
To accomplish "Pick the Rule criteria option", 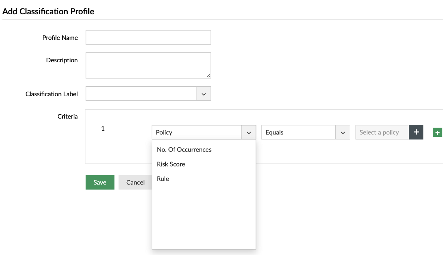I will [163, 179].
